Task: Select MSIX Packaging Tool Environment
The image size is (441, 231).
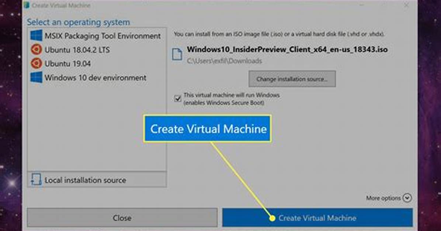Action: click(97, 36)
